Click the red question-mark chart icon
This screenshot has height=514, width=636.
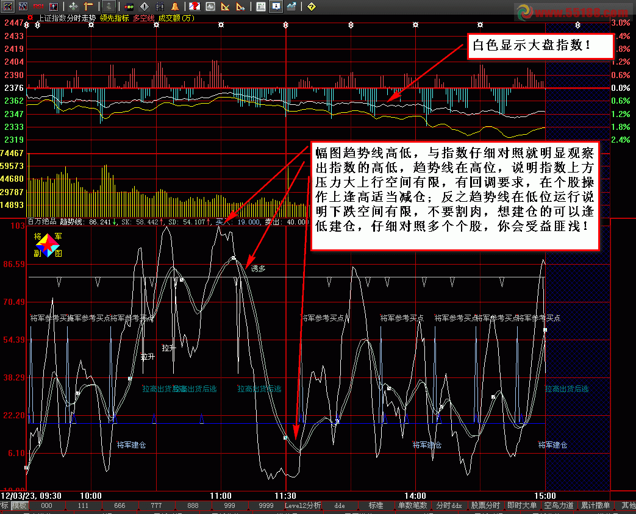coord(195,6)
